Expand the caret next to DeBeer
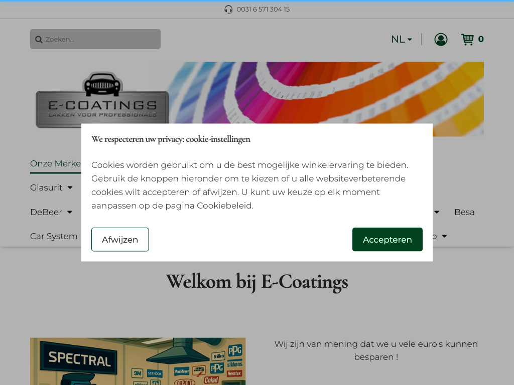This screenshot has height=385, width=514. click(69, 212)
